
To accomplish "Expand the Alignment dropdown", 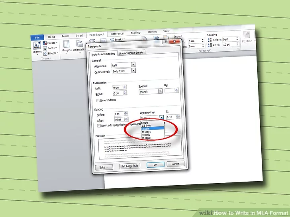I will tap(133, 65).
